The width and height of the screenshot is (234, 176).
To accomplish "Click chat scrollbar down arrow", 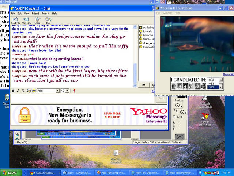I will click(135, 85).
